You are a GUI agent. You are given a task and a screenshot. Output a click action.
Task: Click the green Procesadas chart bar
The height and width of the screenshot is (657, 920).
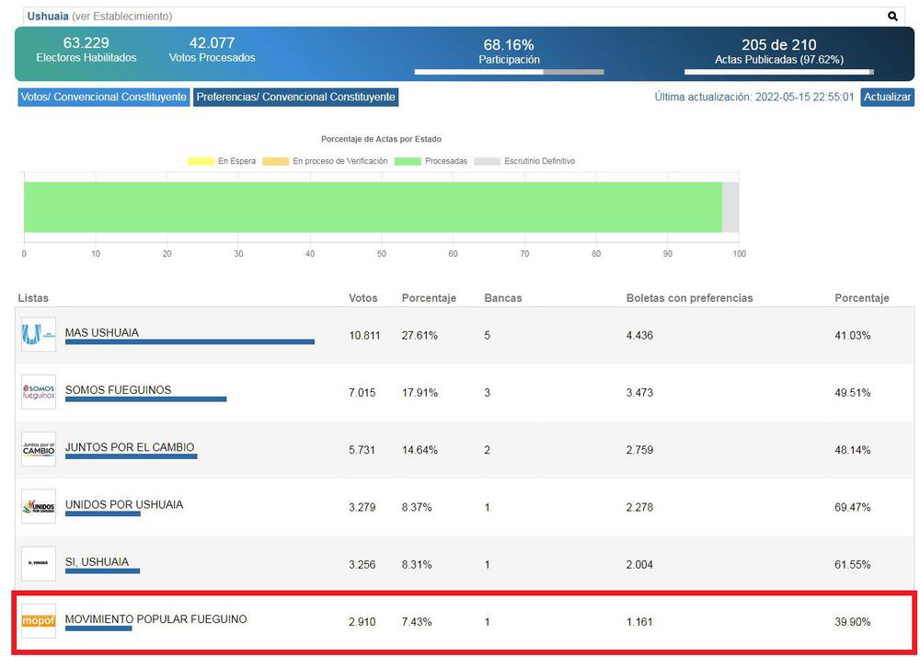click(373, 207)
